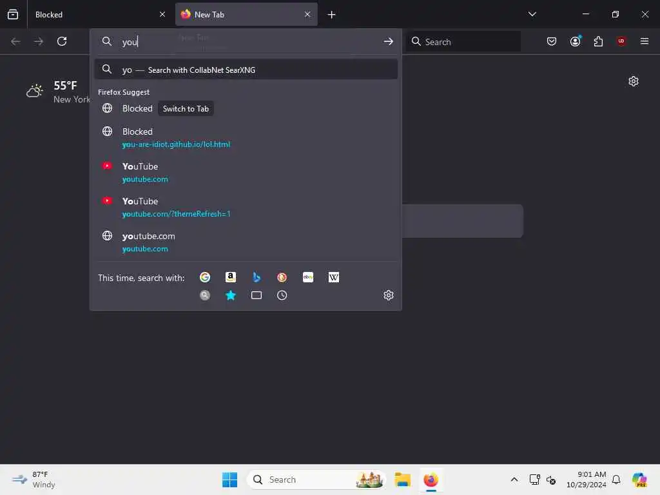Viewport: 660px width, 495px height.
Task: Click Switch to Tab for Blocked
Action: click(186, 108)
